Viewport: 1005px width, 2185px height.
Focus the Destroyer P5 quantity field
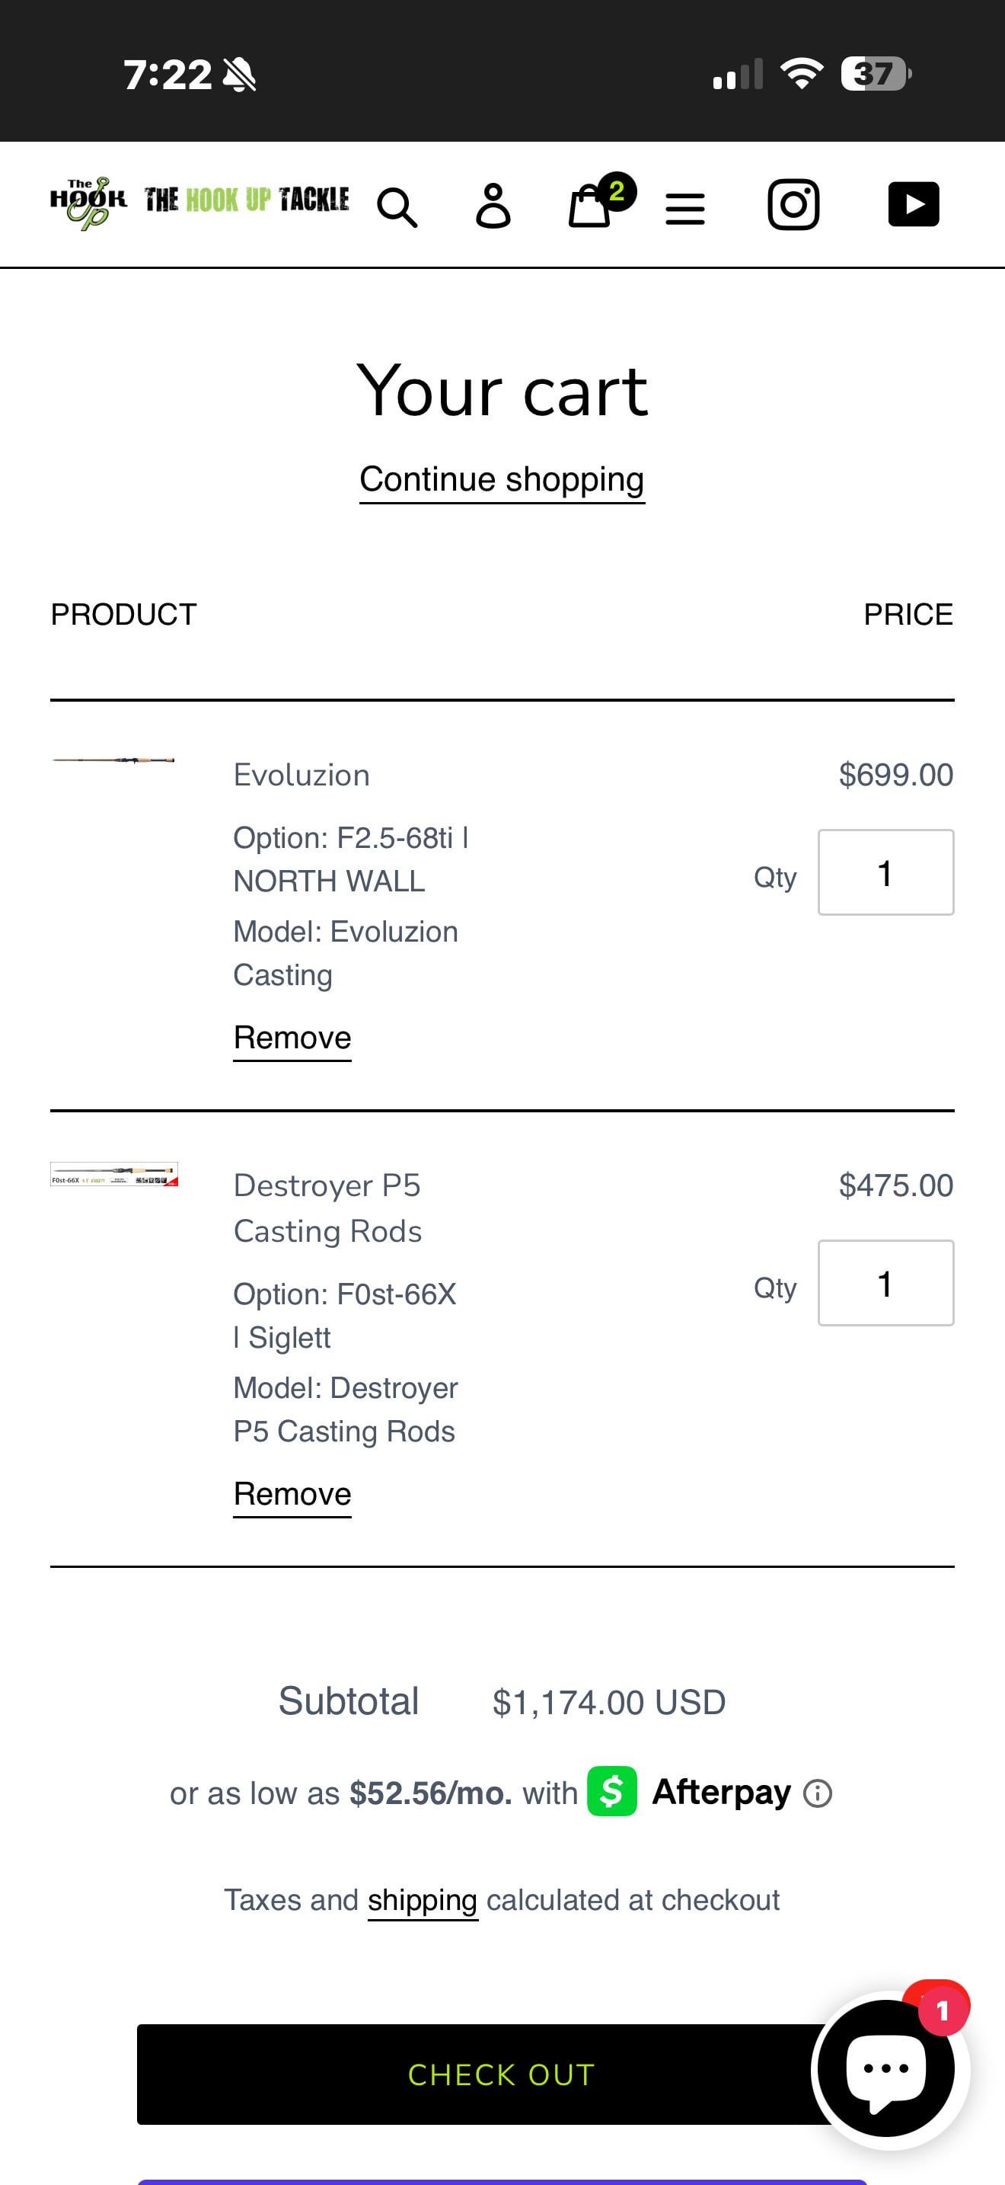[885, 1284]
